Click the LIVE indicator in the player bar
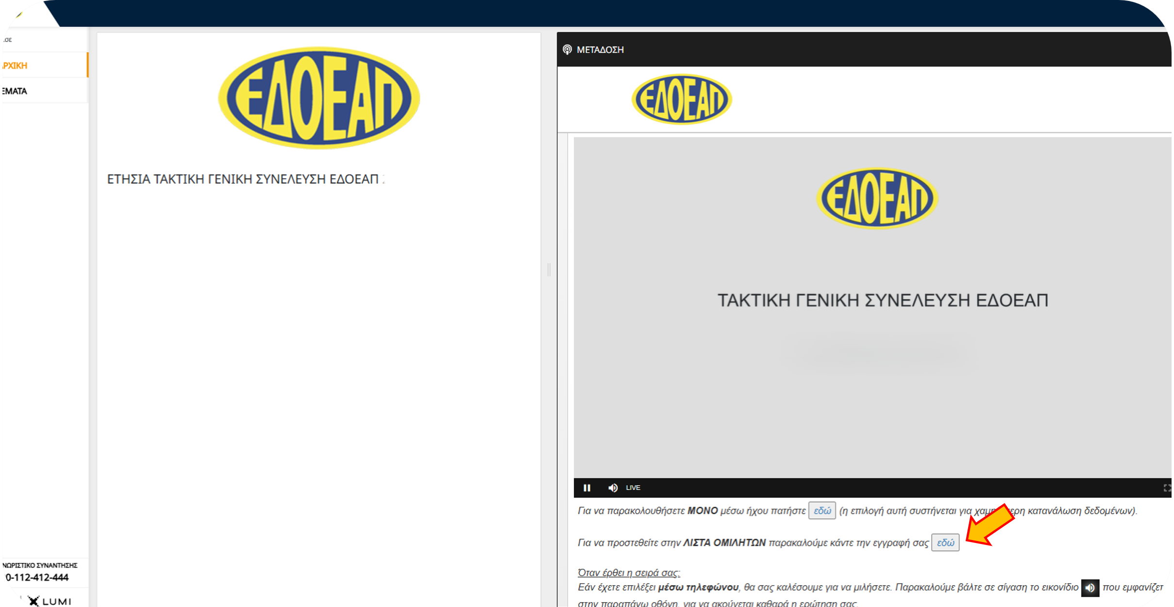 633,488
